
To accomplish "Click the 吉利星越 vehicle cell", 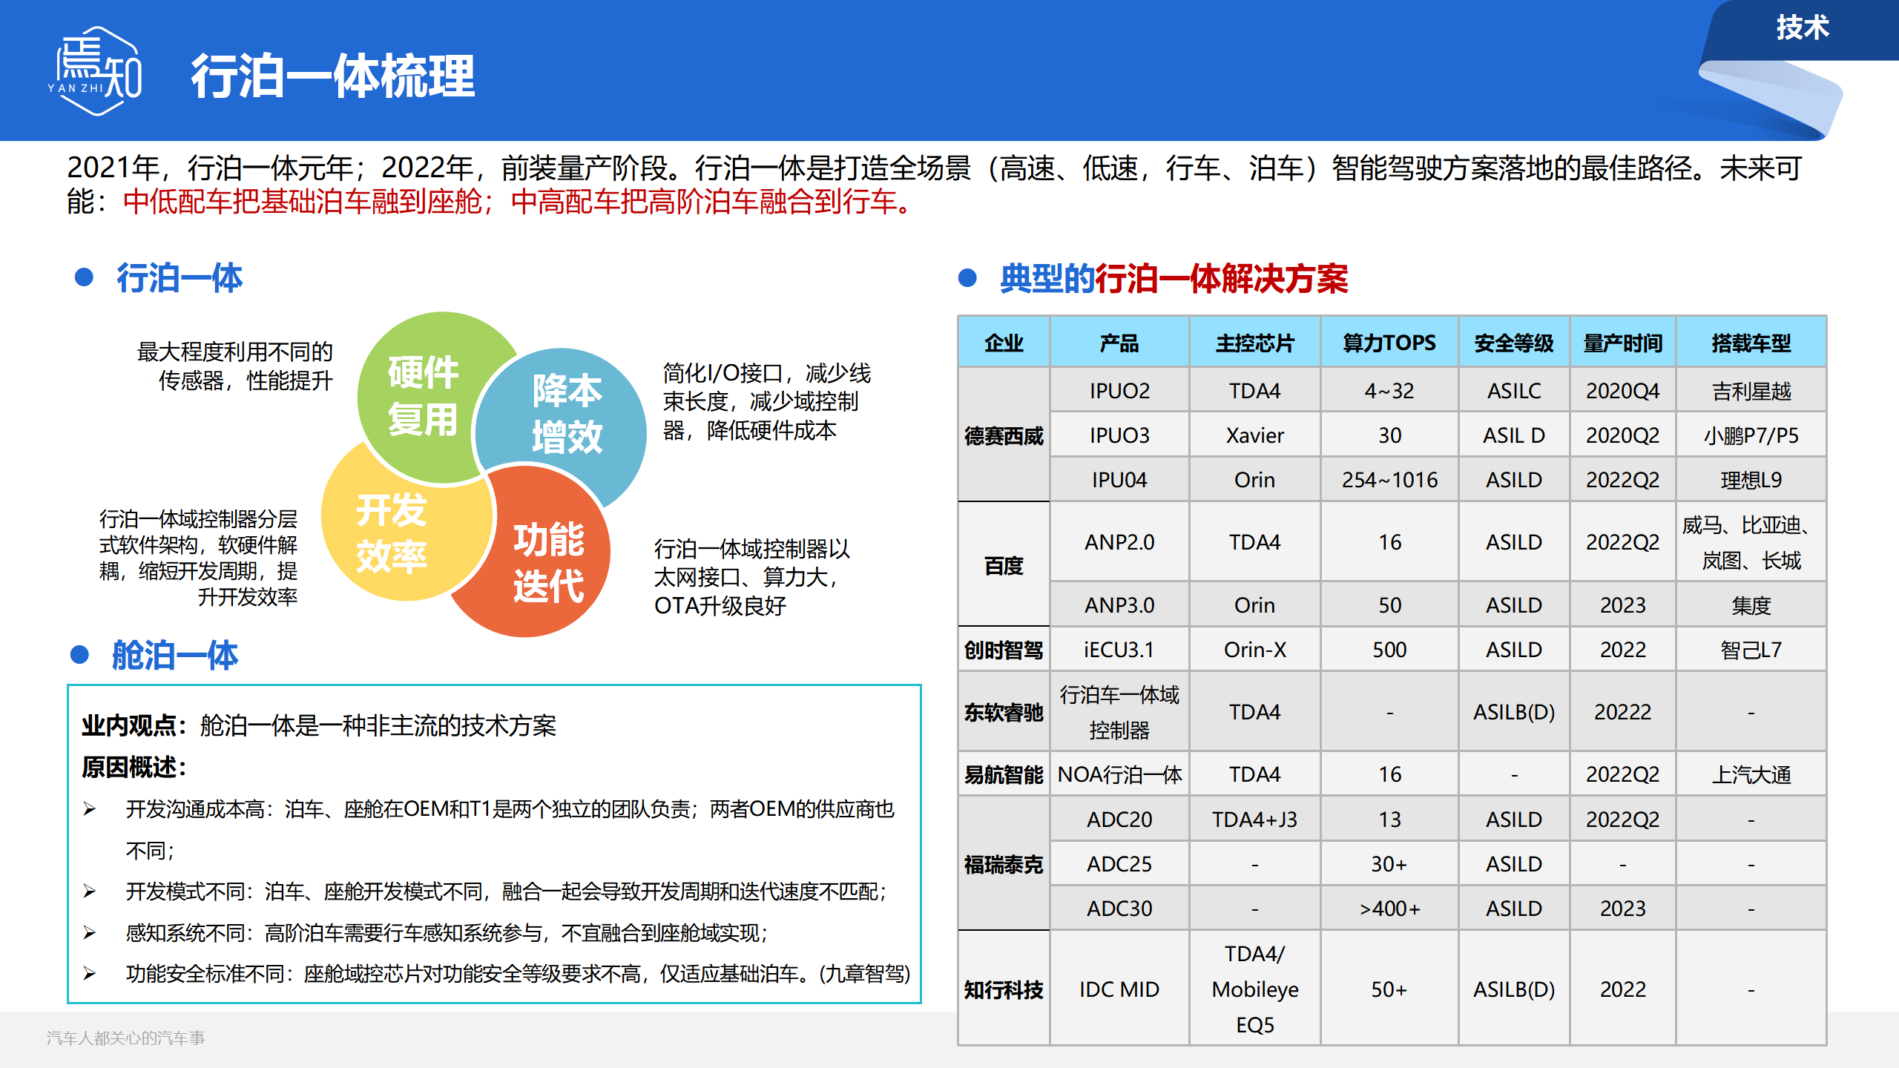I will [1751, 391].
